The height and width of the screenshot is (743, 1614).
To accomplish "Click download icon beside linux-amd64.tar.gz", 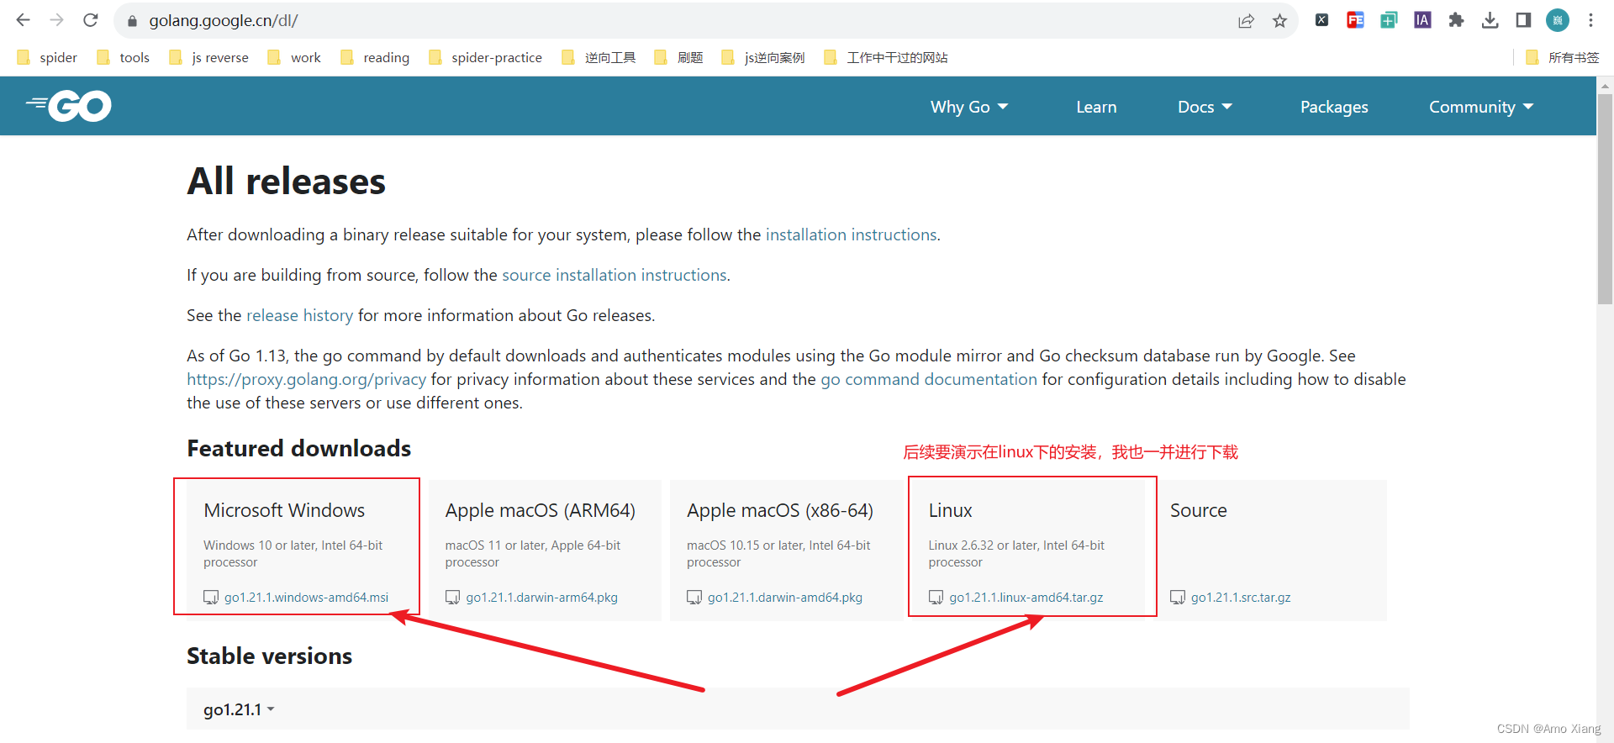I will (936, 598).
